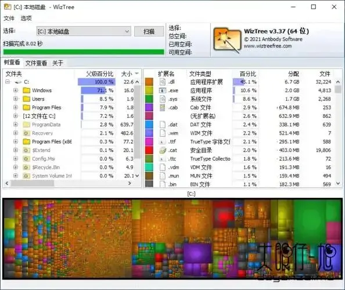The width and height of the screenshot is (345, 290).
Task: Click the red .cat color swatch
Action: click(x=149, y=150)
